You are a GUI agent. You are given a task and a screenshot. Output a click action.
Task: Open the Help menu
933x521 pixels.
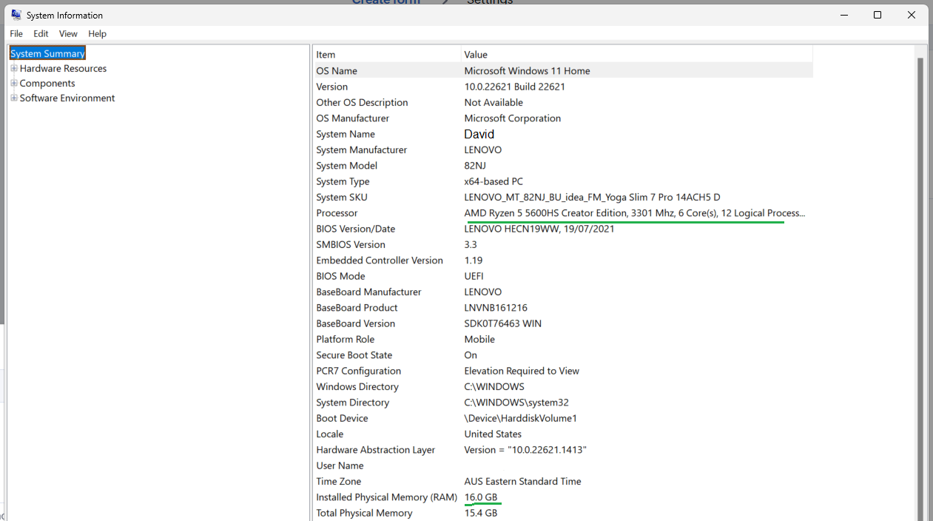click(97, 33)
